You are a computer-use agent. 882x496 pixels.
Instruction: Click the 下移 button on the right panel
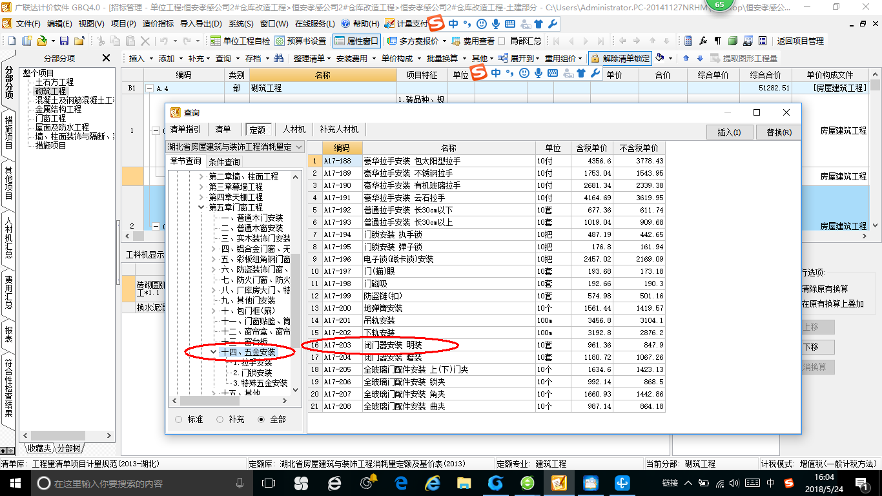click(818, 347)
